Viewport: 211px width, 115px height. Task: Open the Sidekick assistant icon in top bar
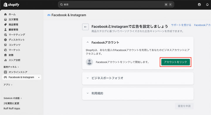point(199,5)
